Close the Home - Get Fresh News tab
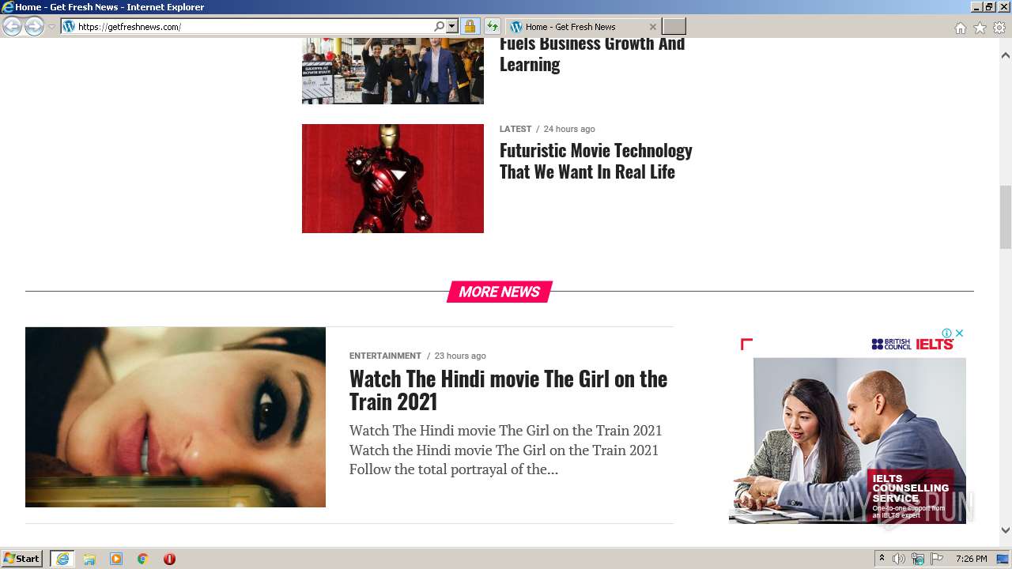This screenshot has height=569, width=1012. [652, 27]
